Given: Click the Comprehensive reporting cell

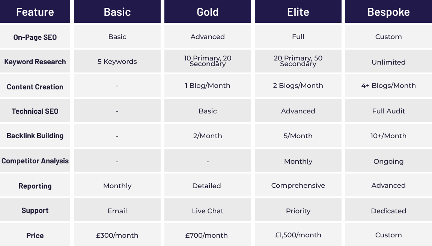Looking at the screenshot, I should [298, 185].
